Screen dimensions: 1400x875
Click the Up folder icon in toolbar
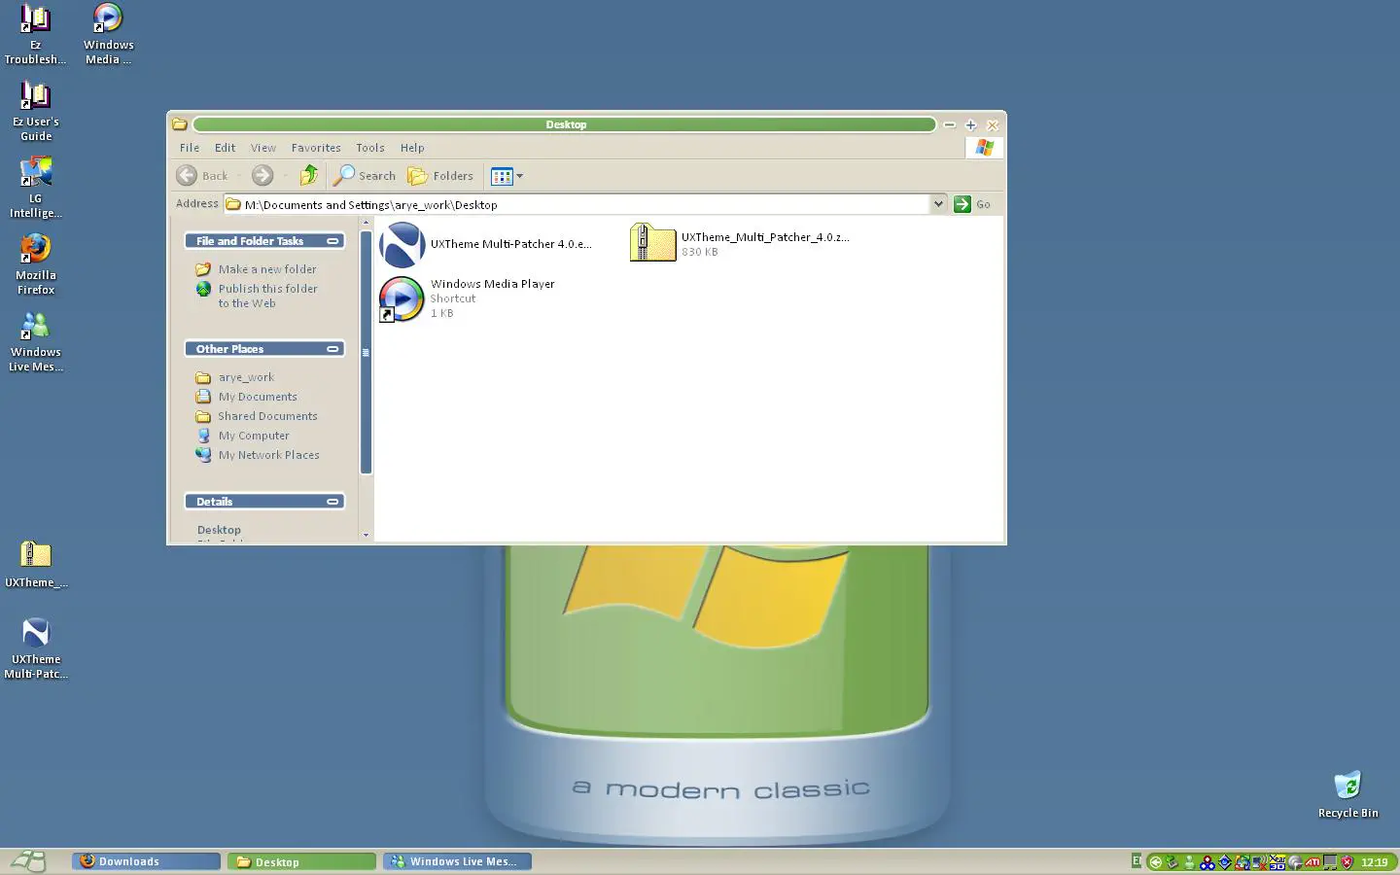(309, 175)
